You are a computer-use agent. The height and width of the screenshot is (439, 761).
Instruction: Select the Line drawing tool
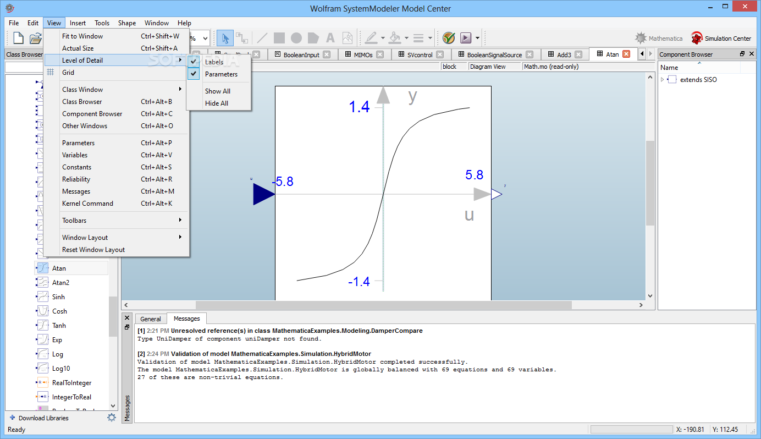point(262,38)
